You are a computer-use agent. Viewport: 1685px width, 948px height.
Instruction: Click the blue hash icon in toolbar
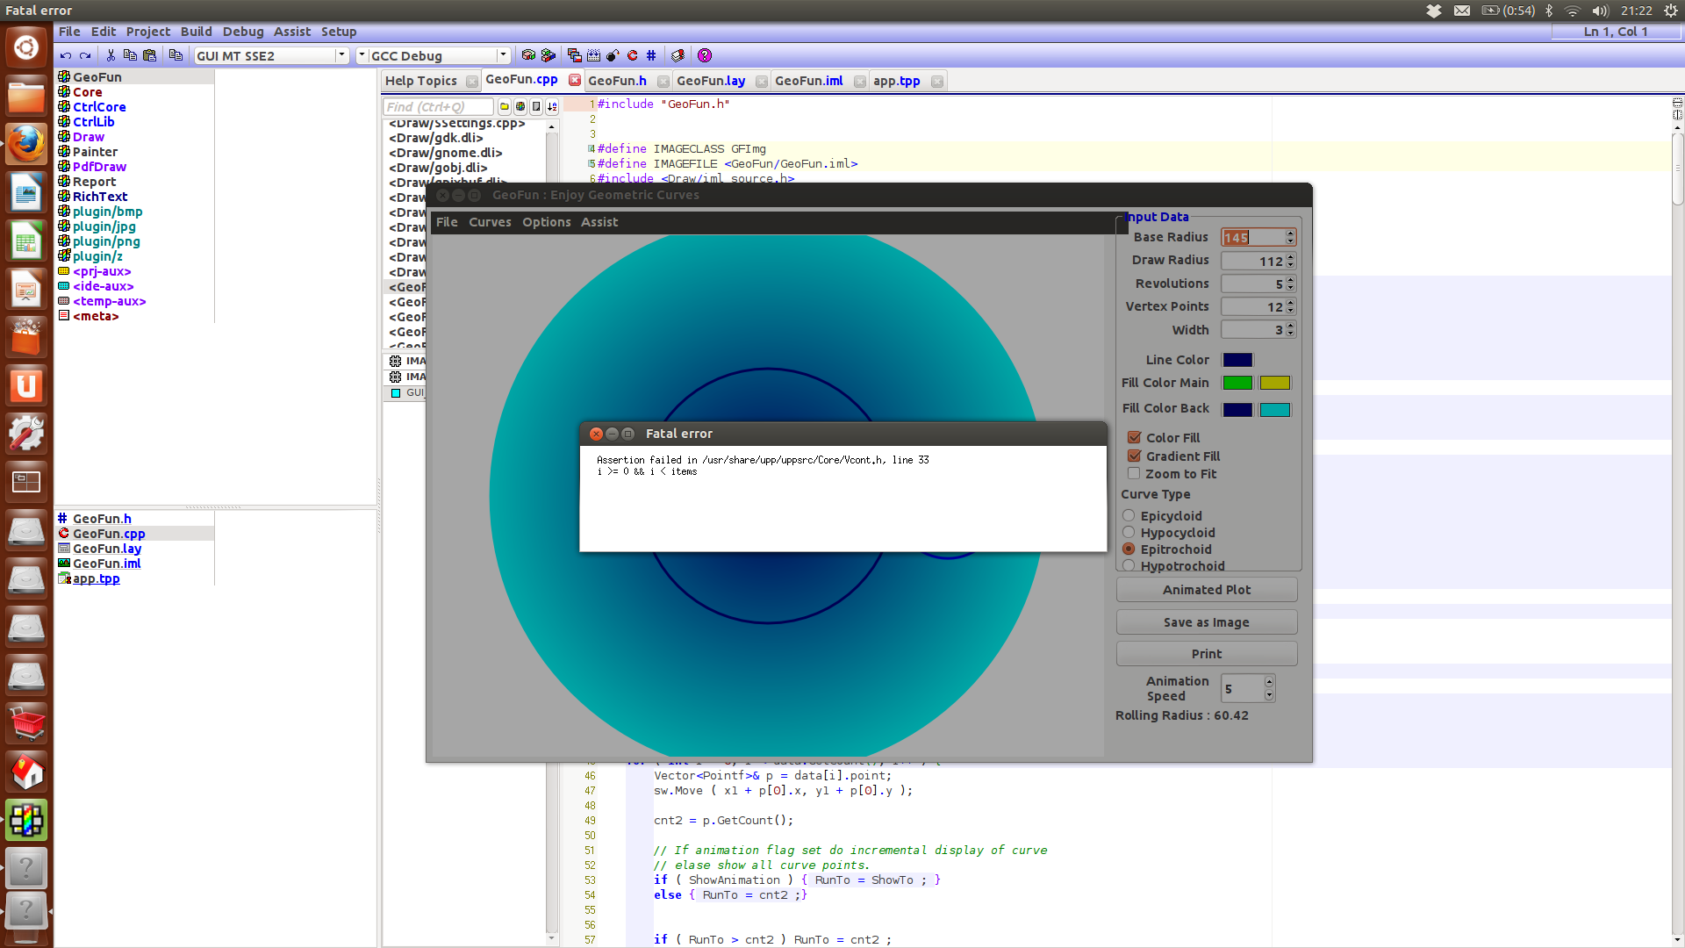tap(651, 55)
